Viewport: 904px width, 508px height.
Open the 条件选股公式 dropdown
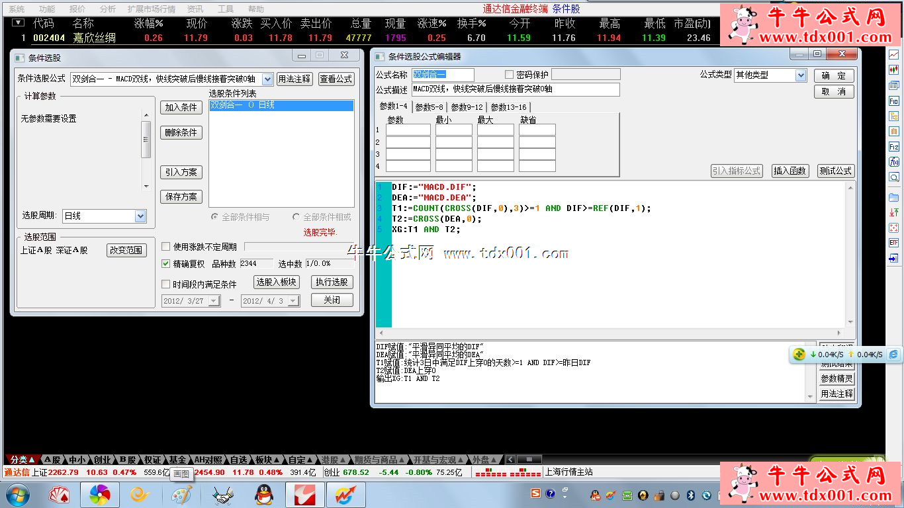click(x=267, y=79)
